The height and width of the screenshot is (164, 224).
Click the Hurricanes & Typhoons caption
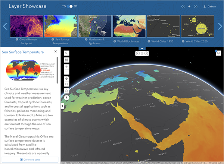point(96,41)
